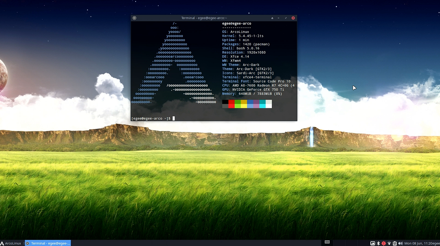Open the network connections dropdown
440x246 pixels.
[389, 243]
